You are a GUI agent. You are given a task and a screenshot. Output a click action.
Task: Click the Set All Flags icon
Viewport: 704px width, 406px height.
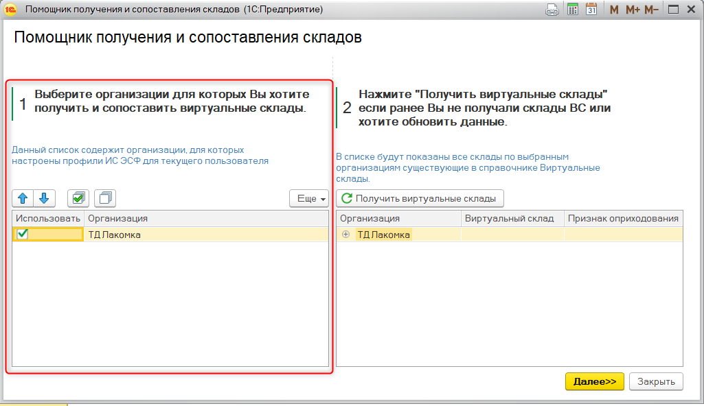click(x=78, y=198)
